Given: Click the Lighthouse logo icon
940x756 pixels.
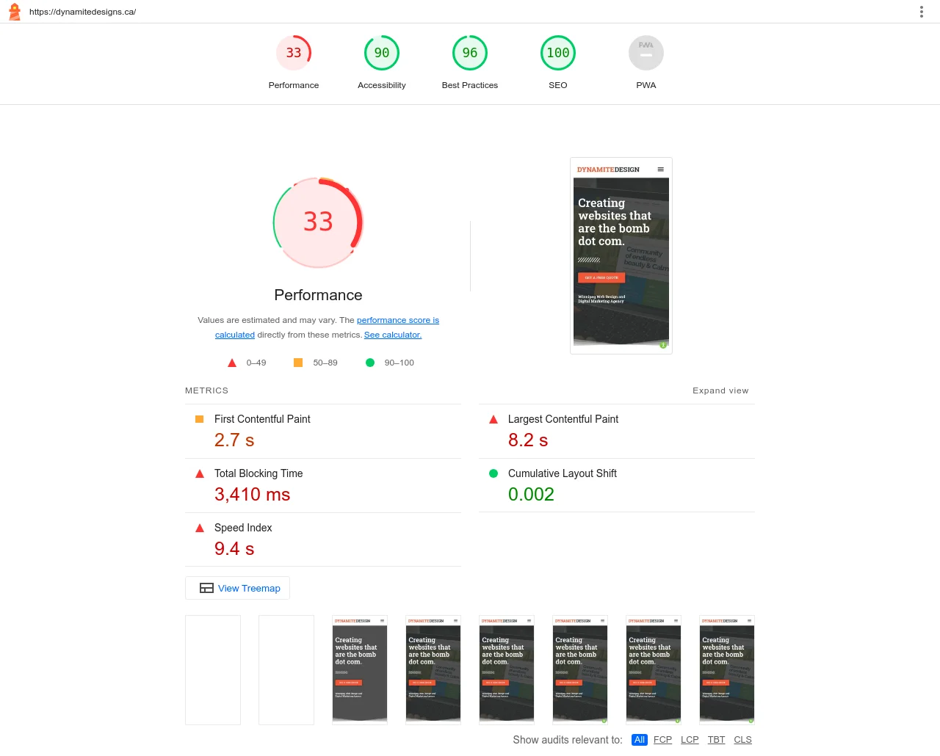Looking at the screenshot, I should pyautogui.click(x=15, y=12).
